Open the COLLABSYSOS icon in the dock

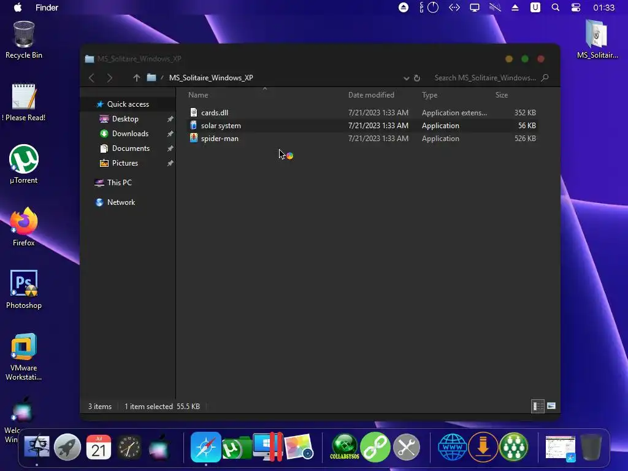pos(345,447)
